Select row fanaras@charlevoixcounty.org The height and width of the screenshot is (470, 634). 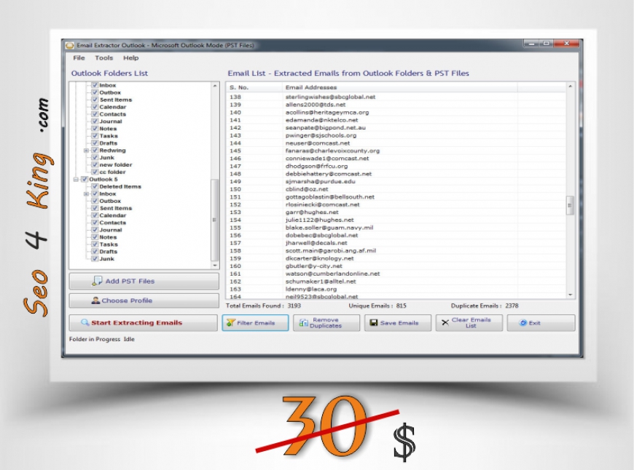pos(396,151)
